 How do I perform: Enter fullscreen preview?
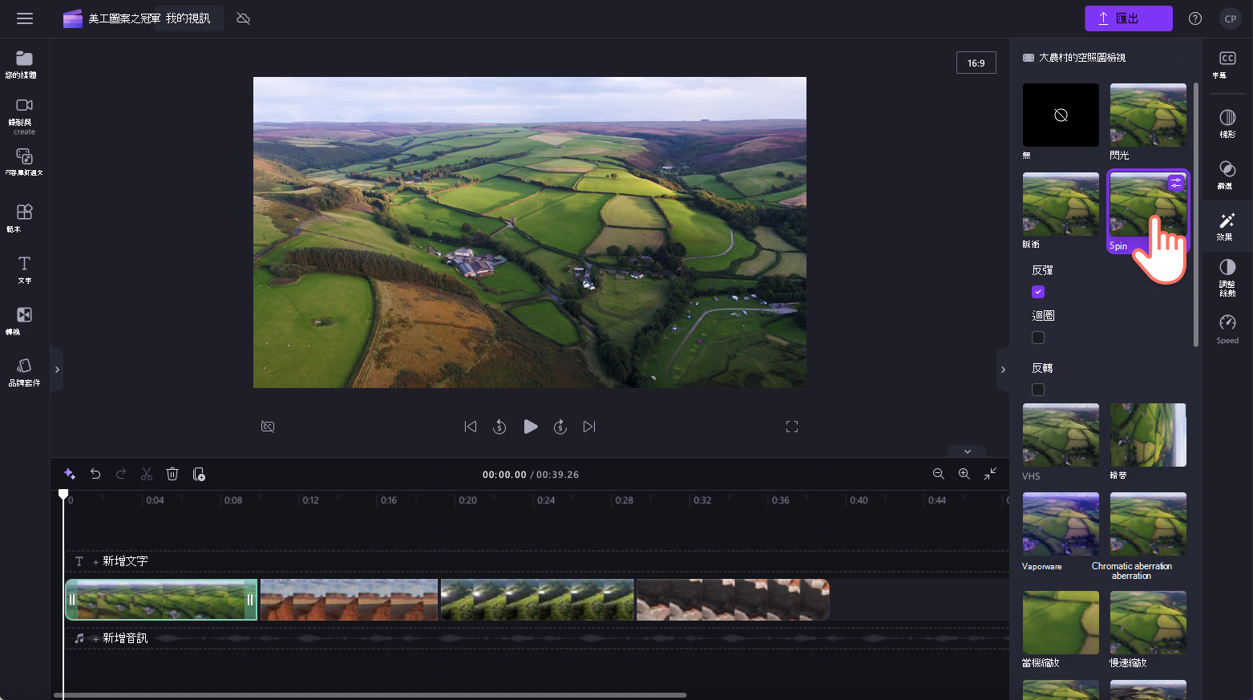pos(792,427)
